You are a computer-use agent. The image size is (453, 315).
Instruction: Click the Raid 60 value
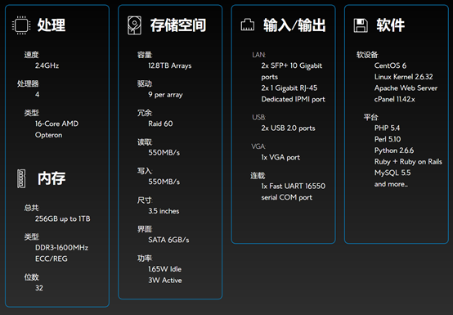pos(160,124)
